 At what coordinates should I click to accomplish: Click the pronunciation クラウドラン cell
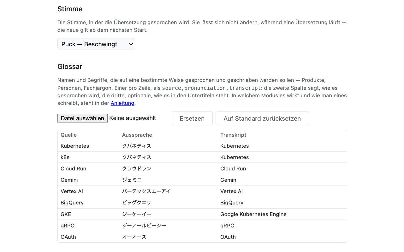[x=168, y=169]
